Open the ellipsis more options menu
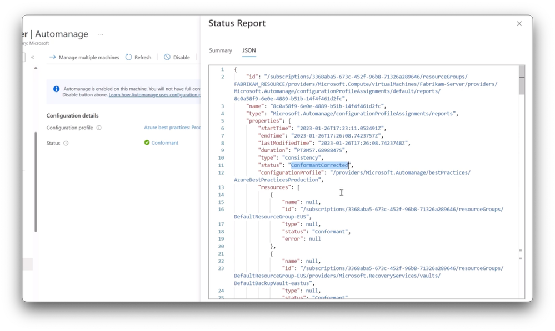The image size is (555, 331). pos(101,34)
